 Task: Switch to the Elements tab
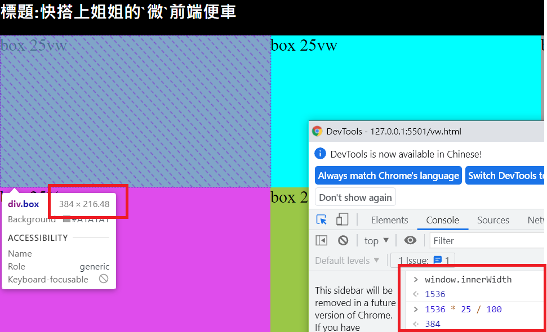pyautogui.click(x=389, y=220)
